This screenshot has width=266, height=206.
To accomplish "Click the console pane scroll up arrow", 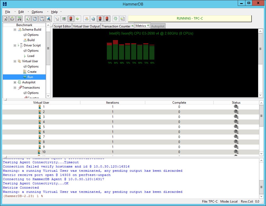I will click(261, 160).
